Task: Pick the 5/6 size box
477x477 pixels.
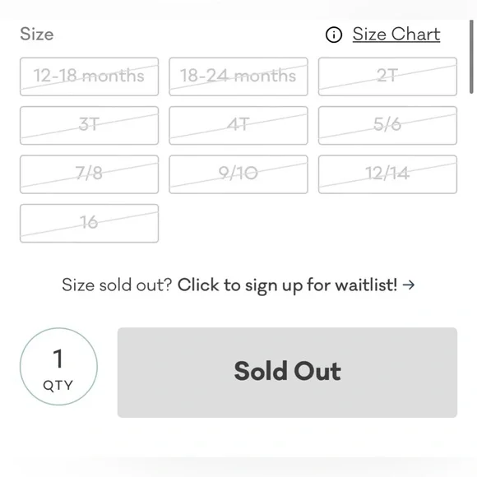Action: click(387, 125)
